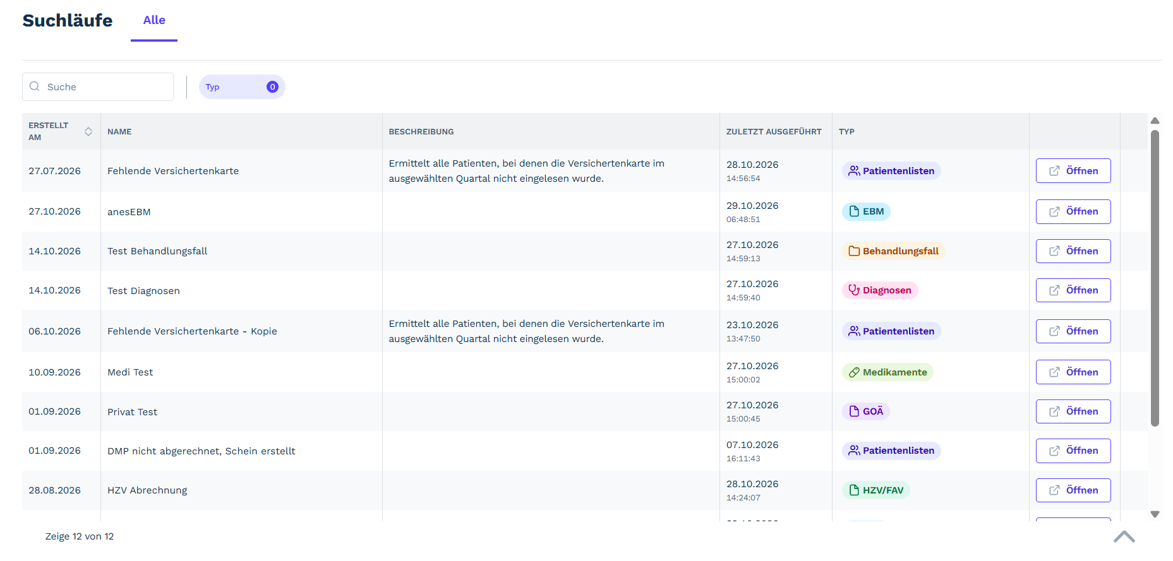
Task: Toggle sort order on Erstellt am column
Action: (x=88, y=131)
